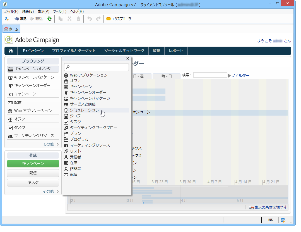This screenshot has height=232, width=301.
Task: Click タスク create button
Action: tap(33, 183)
